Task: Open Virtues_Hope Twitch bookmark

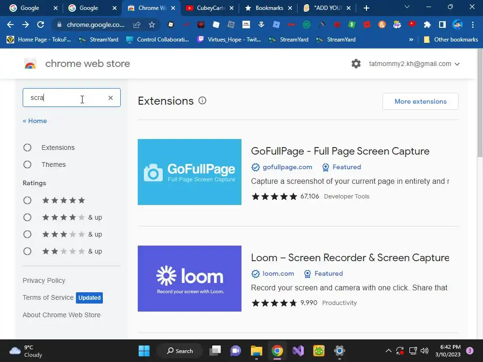Action: [x=229, y=40]
